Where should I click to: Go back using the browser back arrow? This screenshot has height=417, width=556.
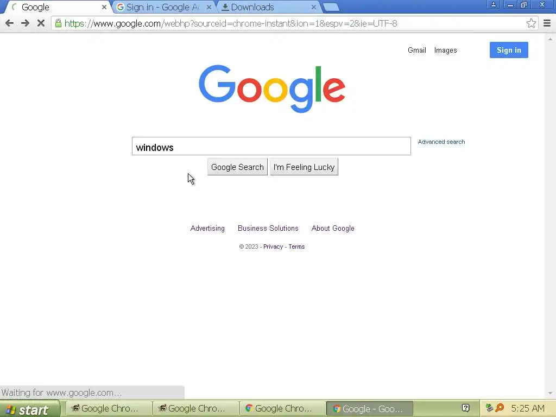[x=10, y=23]
